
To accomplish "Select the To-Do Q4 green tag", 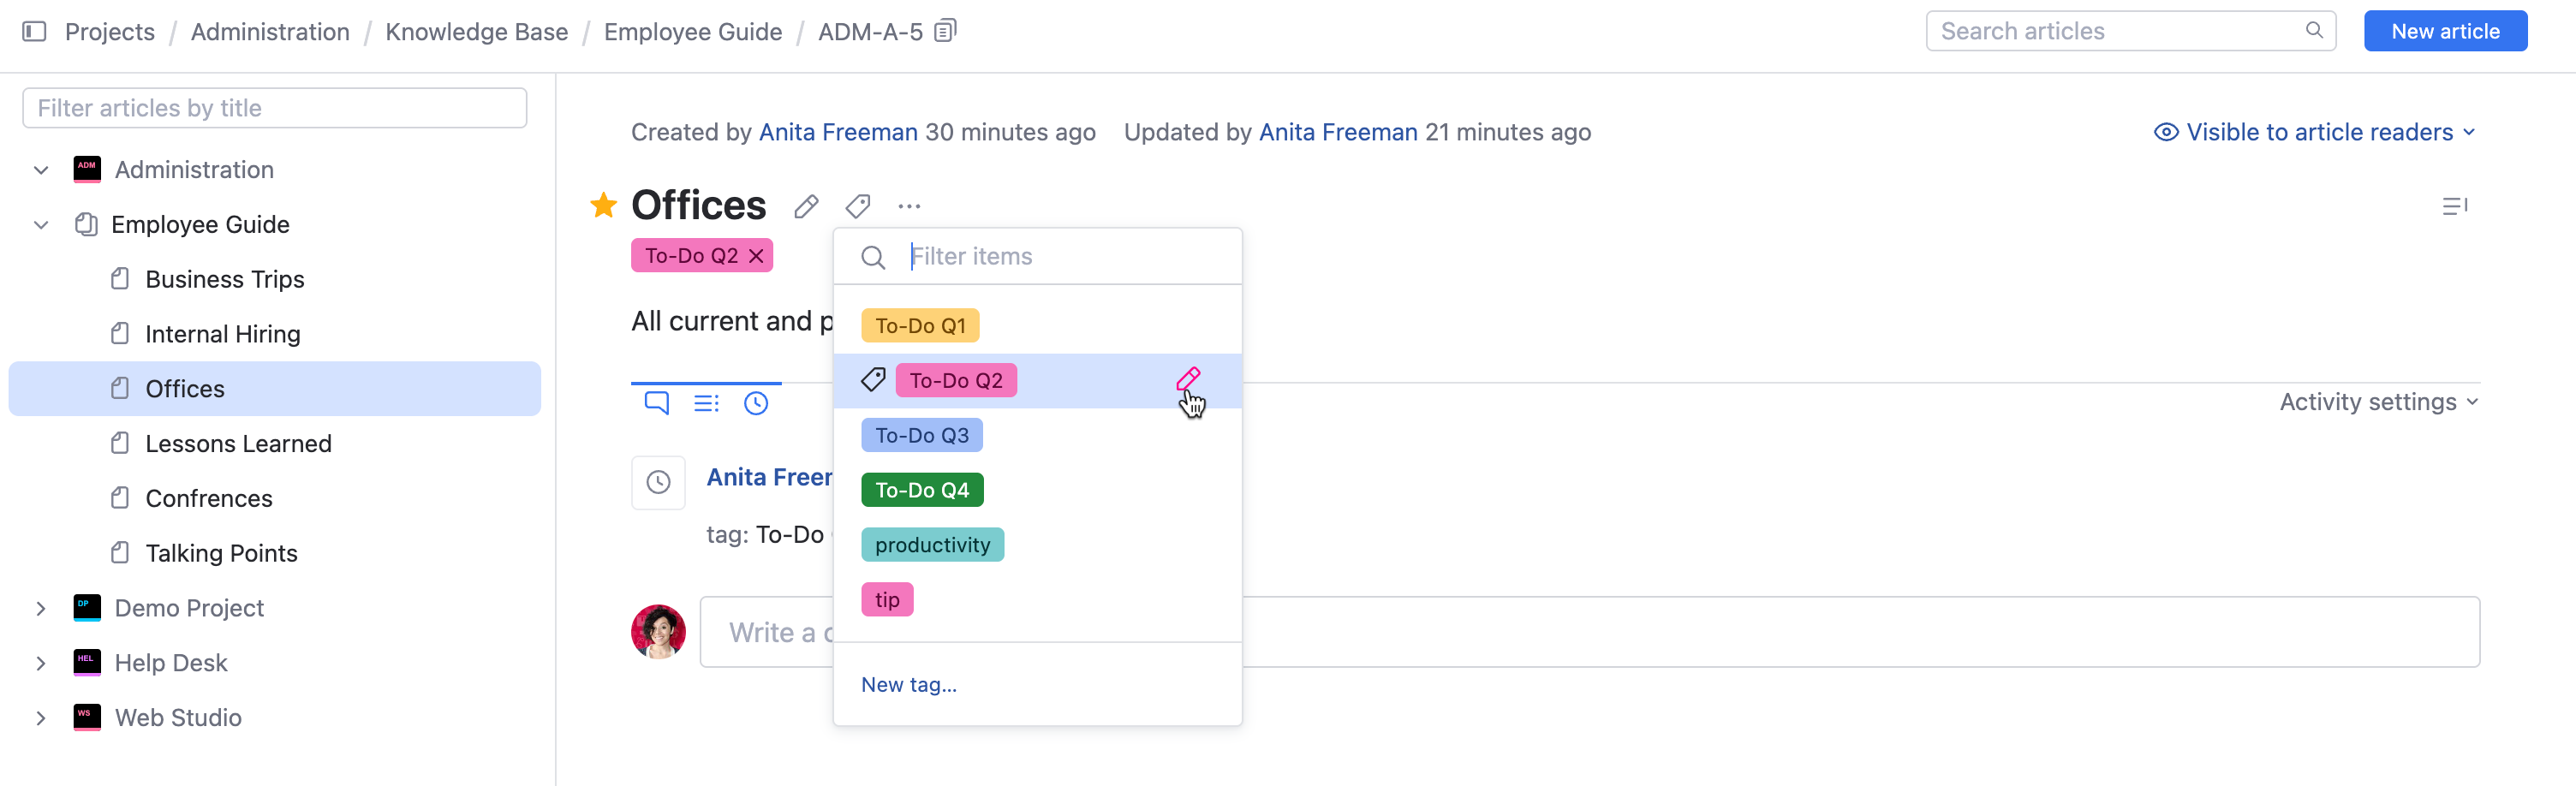I will (x=922, y=490).
